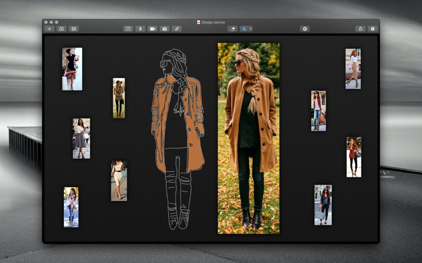Click the plus add button in toolbar
This screenshot has height=263, width=422.
coord(49,29)
